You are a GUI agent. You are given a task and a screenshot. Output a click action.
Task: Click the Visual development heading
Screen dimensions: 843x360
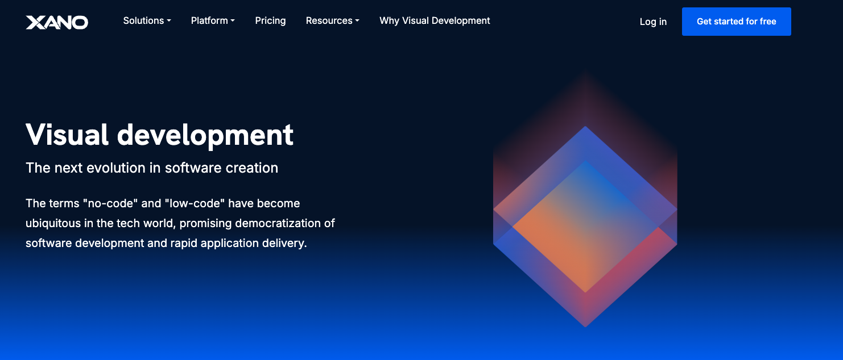[160, 135]
